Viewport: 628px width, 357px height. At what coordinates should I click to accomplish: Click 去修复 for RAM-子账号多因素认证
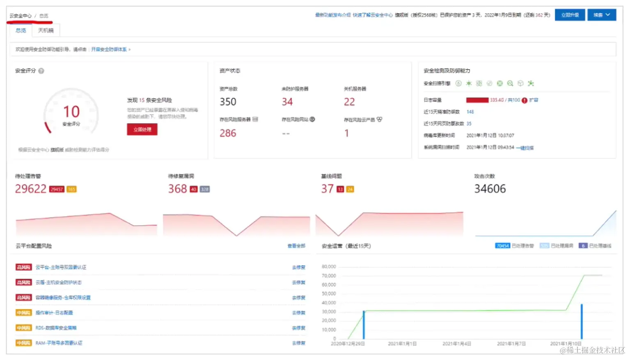pos(299,343)
